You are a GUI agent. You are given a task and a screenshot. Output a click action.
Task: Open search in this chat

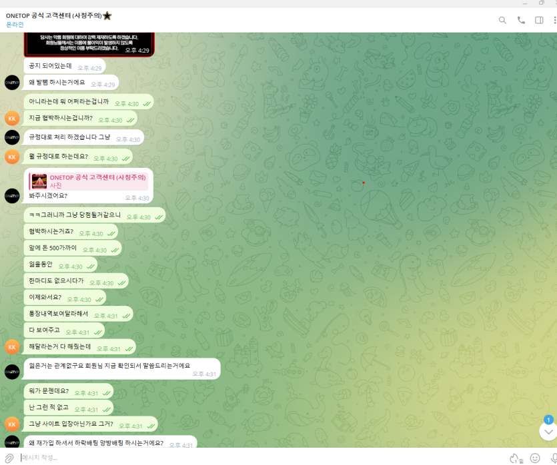coord(502,20)
